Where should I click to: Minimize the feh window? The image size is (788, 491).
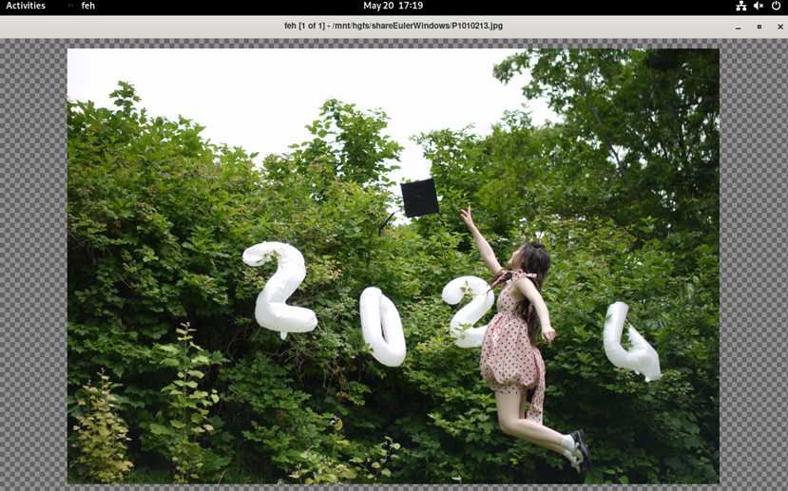(x=738, y=28)
